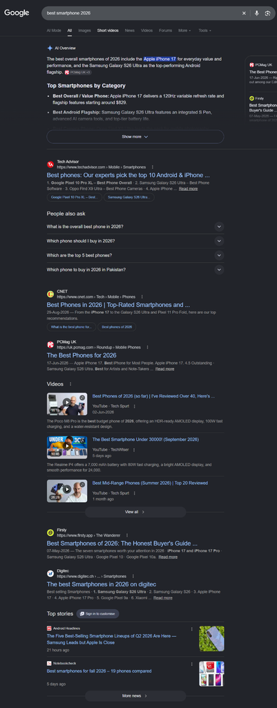Open 'Five Best-Selling Smartphone Lineups' story
This screenshot has width=277, height=708.
click(x=111, y=639)
